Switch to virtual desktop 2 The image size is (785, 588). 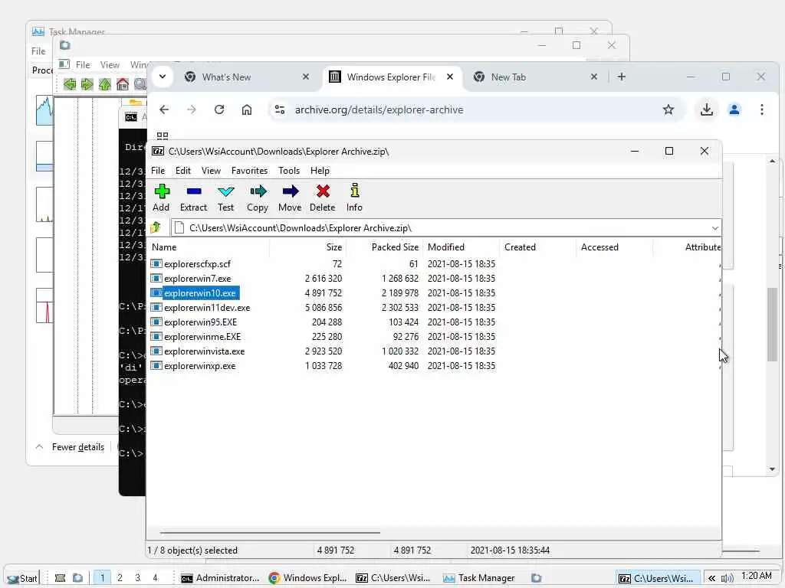point(120,577)
